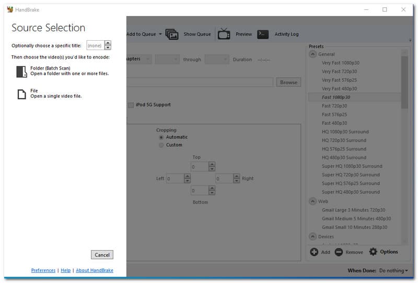Screen dimensions: 418x283
Task: Open the Activity Log terminal icon
Action: tap(263, 34)
